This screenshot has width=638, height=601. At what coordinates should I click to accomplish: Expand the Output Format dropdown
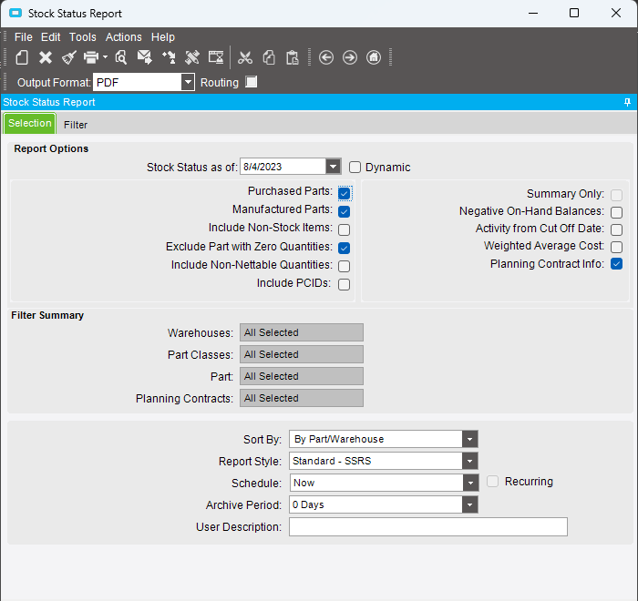pos(188,82)
